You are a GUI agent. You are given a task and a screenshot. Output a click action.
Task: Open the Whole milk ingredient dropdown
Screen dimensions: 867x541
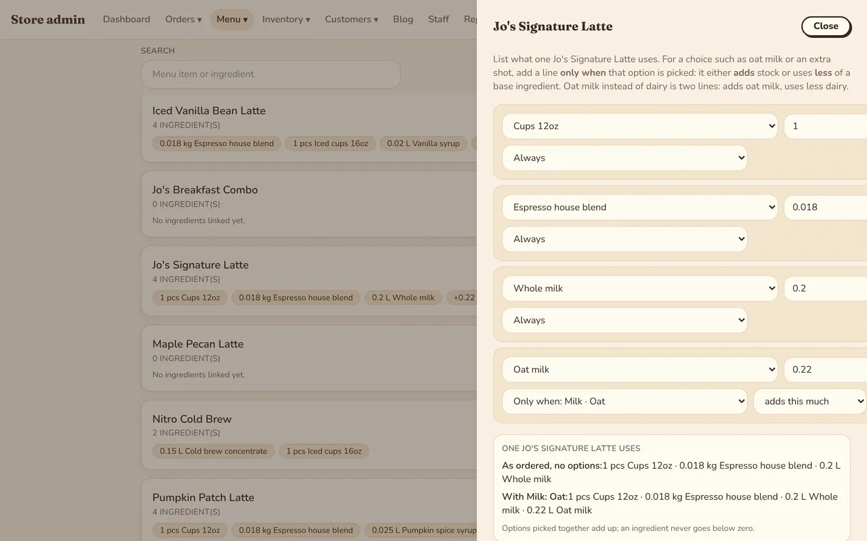[x=639, y=288]
